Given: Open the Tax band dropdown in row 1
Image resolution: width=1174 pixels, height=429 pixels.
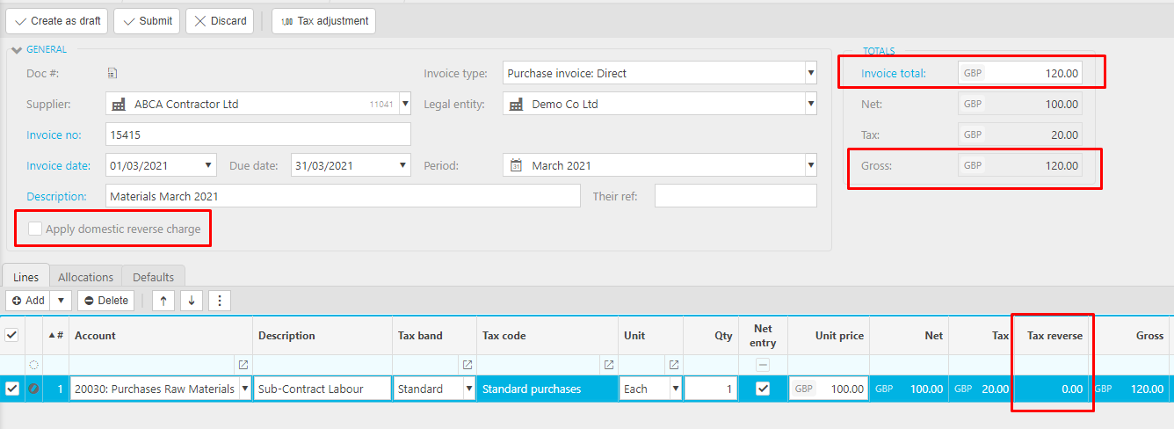Looking at the screenshot, I should [x=469, y=389].
